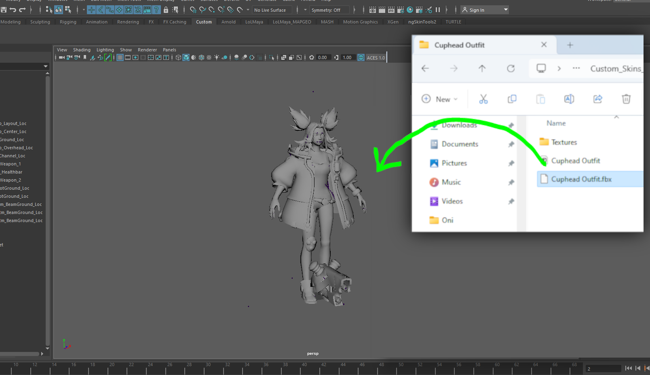Click the breadcrumb ellipsis in File Explorer
Viewport: 650px width, 375px height.
[576, 68]
